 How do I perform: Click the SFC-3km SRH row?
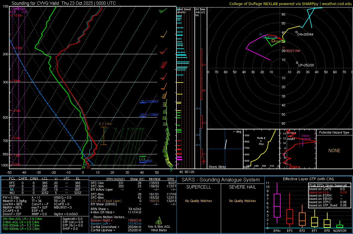[133, 186]
